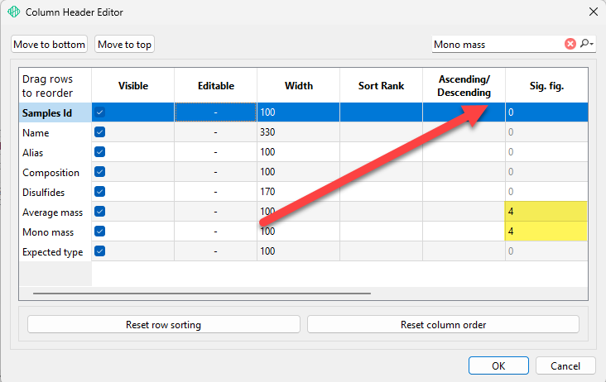Select the Expected type row header

[x=55, y=251]
